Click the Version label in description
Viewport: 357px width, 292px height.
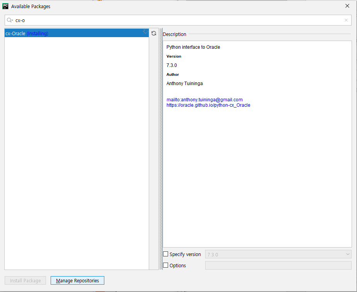pos(174,56)
